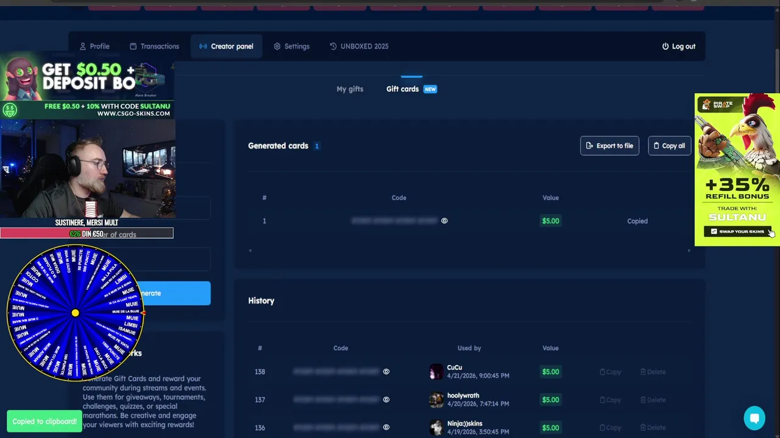Click the Log out button
Screen dimensions: 780x438
(x=678, y=46)
